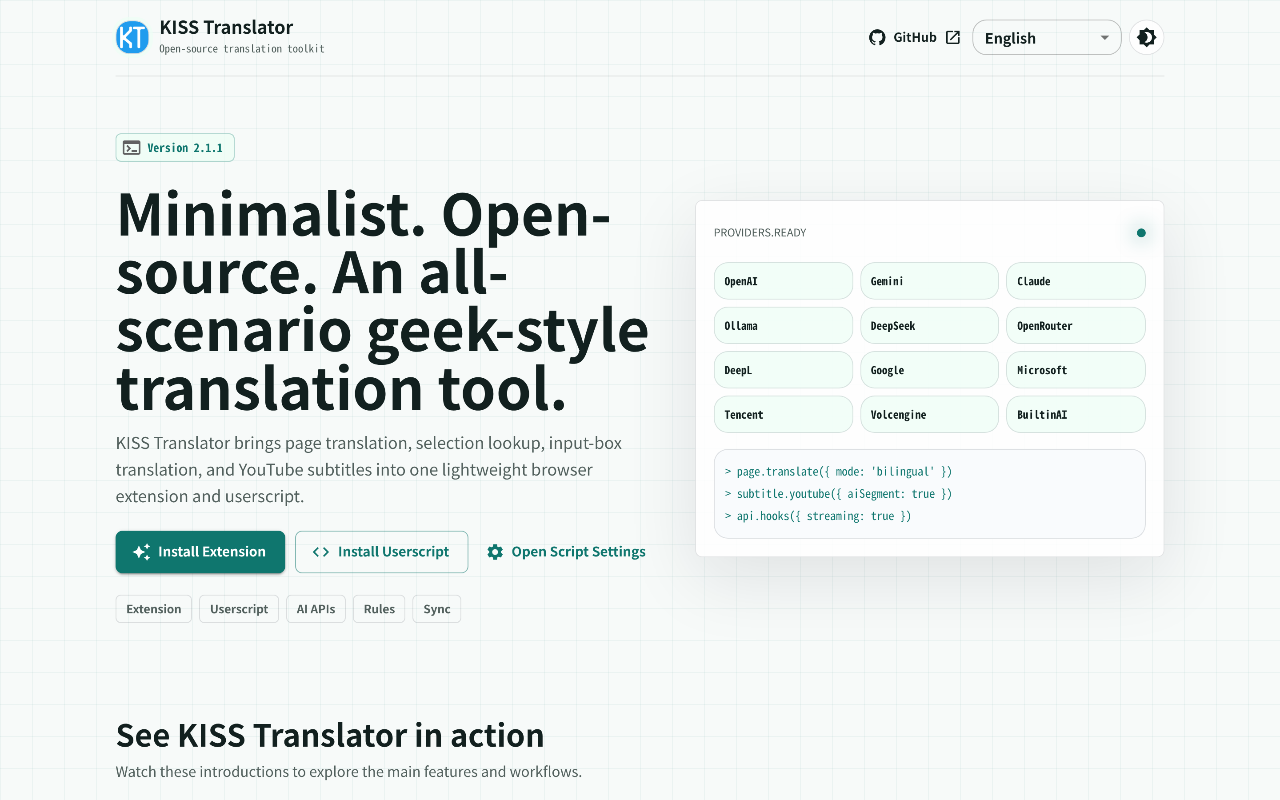
Task: Click the DeepSeek provider chip
Action: tap(929, 325)
